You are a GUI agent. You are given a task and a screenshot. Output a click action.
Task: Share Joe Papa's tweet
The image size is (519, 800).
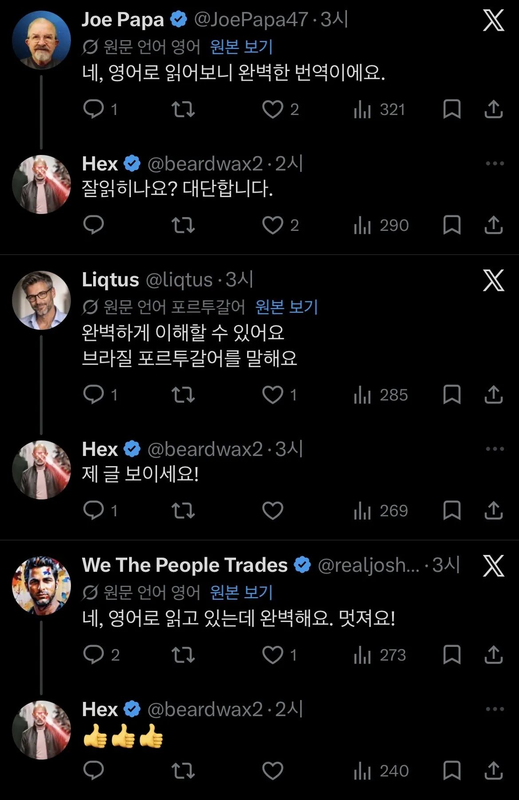point(493,109)
